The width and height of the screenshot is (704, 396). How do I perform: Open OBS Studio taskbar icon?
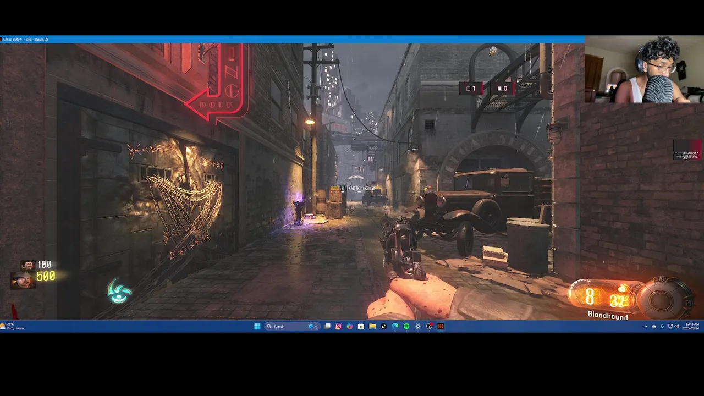(x=429, y=326)
